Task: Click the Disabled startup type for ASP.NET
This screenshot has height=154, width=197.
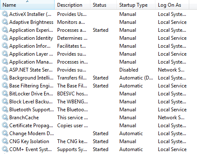Action: (x=129, y=70)
